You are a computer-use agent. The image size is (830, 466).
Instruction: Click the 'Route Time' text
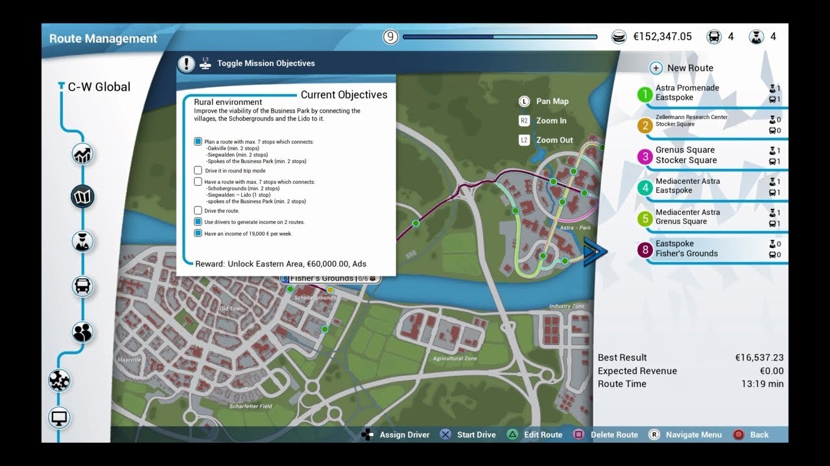[x=622, y=384]
